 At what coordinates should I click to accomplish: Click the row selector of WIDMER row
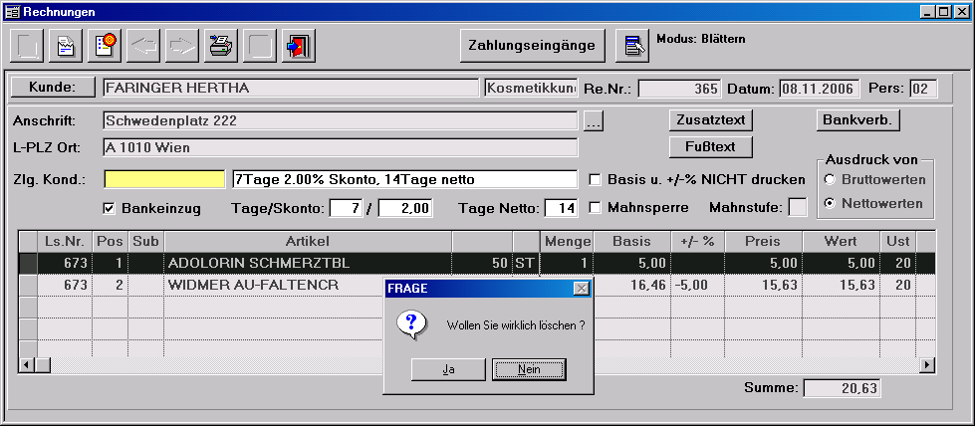28,286
